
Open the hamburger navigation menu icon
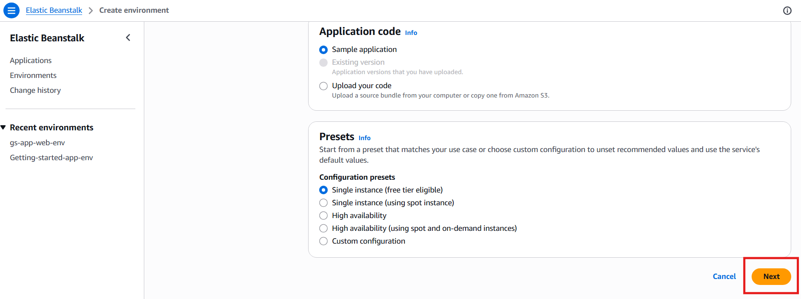coord(11,10)
